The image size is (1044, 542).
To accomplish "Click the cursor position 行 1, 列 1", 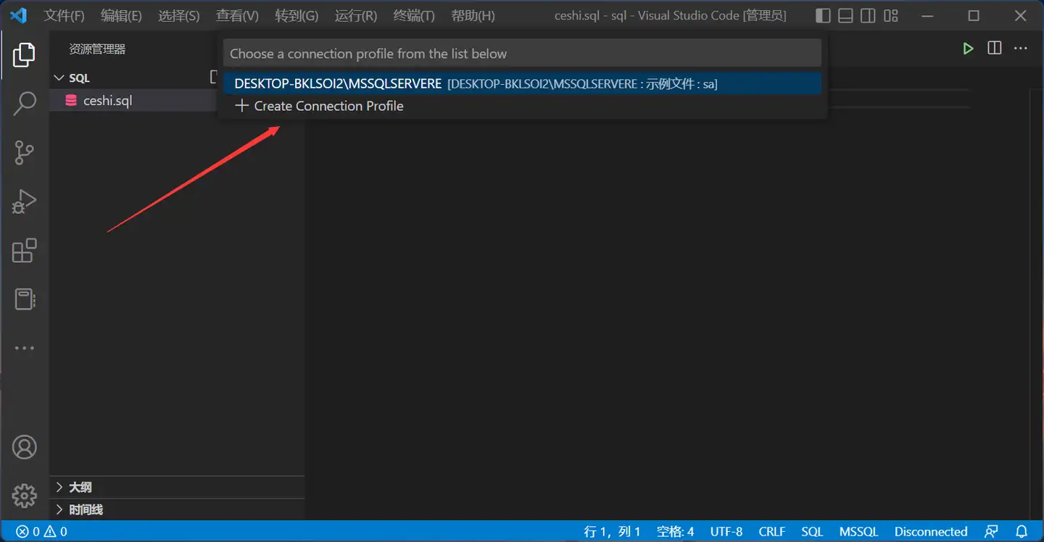I will click(x=613, y=532).
